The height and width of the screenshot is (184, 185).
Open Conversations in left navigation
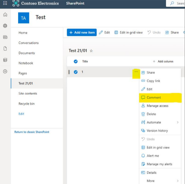pos(28,43)
